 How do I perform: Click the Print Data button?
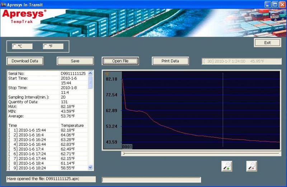[x=170, y=61]
